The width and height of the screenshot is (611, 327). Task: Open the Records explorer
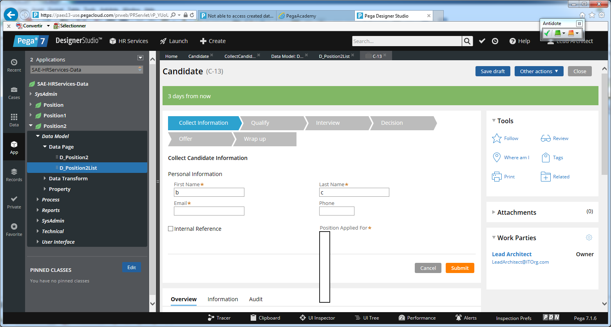coord(14,175)
